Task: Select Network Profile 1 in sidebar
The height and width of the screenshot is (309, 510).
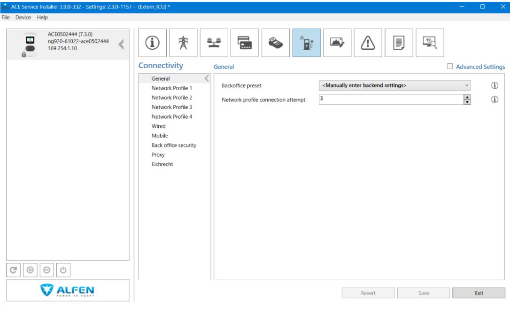Action: pos(171,88)
